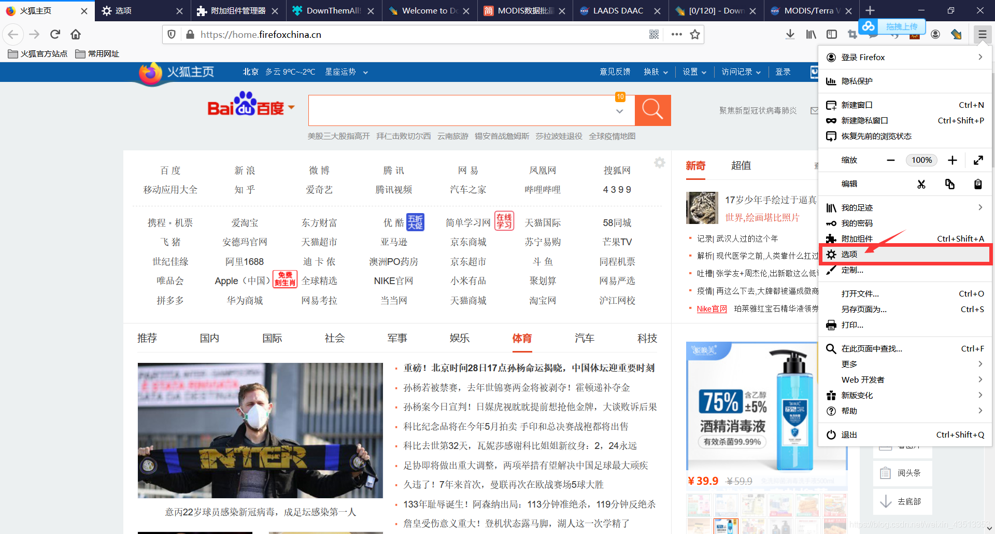The height and width of the screenshot is (534, 995).
Task: Reload the page with the refresh icon
Action: point(55,34)
